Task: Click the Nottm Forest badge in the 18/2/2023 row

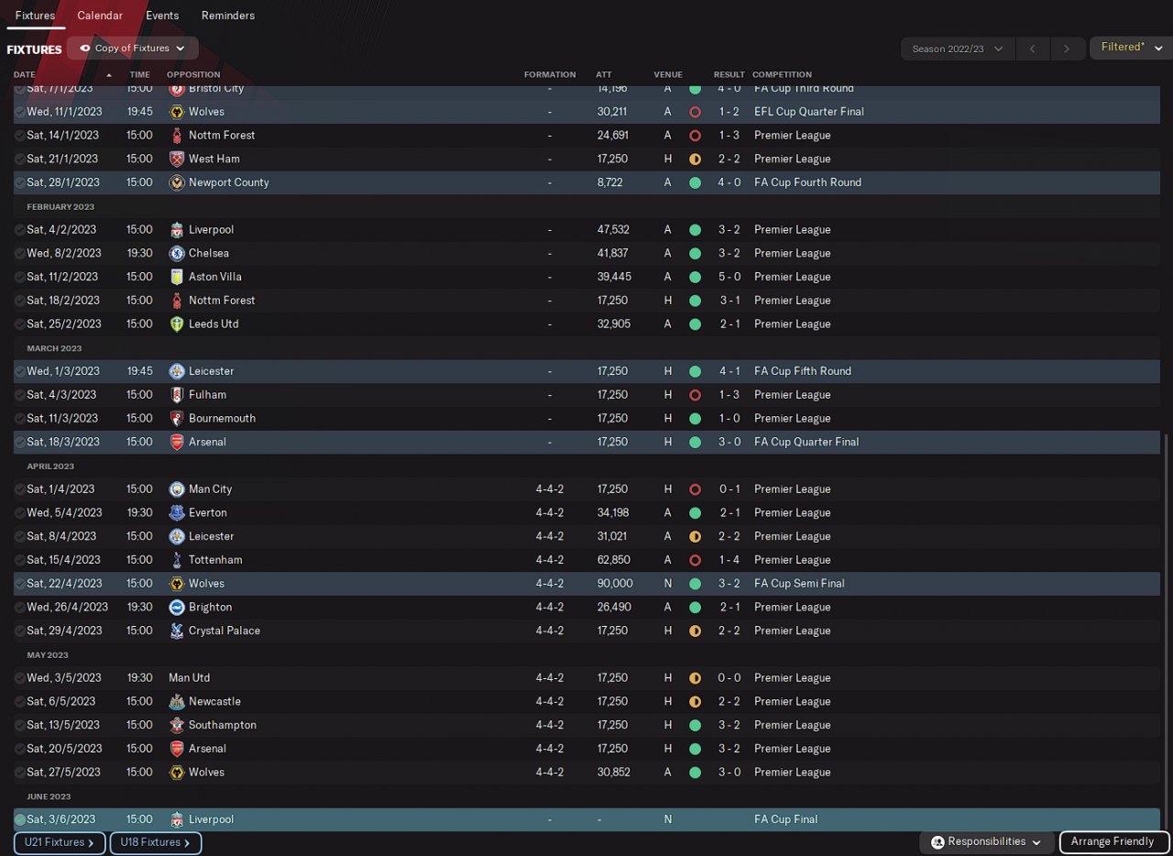Action: point(177,301)
